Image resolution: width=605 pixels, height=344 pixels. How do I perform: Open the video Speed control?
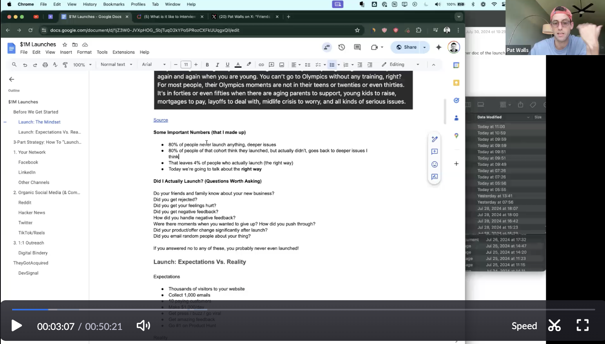click(x=524, y=326)
